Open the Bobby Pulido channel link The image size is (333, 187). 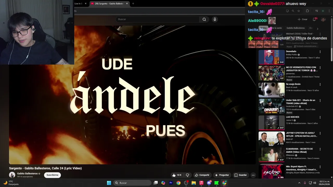[291, 55]
